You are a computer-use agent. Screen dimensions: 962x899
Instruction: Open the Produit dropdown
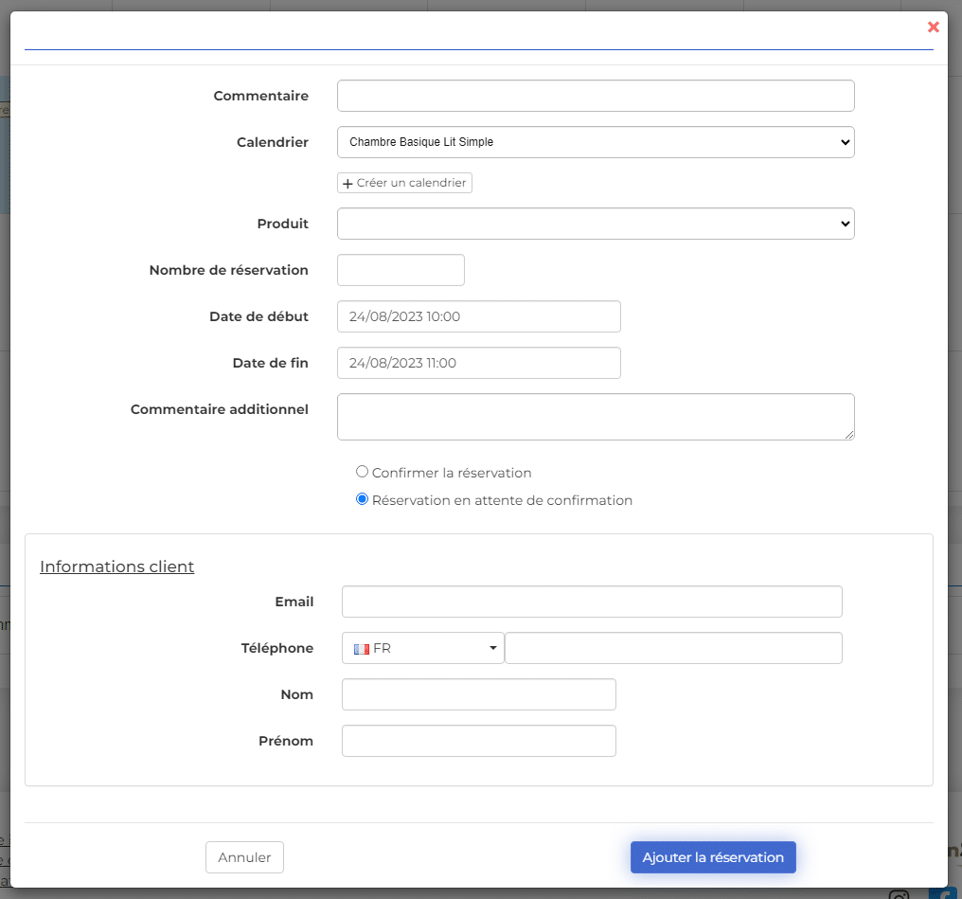pyautogui.click(x=596, y=224)
